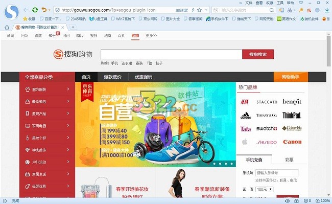Click the magnifier icon in browser search box
Screen dimensions: 332x204
coord(272,10)
